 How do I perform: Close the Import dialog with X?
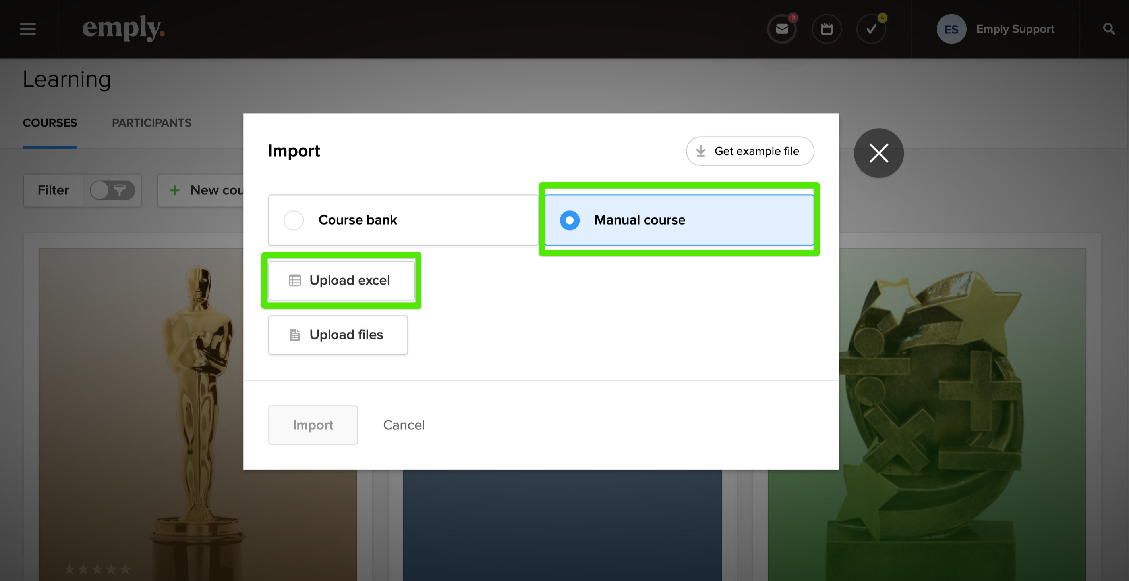click(x=879, y=153)
